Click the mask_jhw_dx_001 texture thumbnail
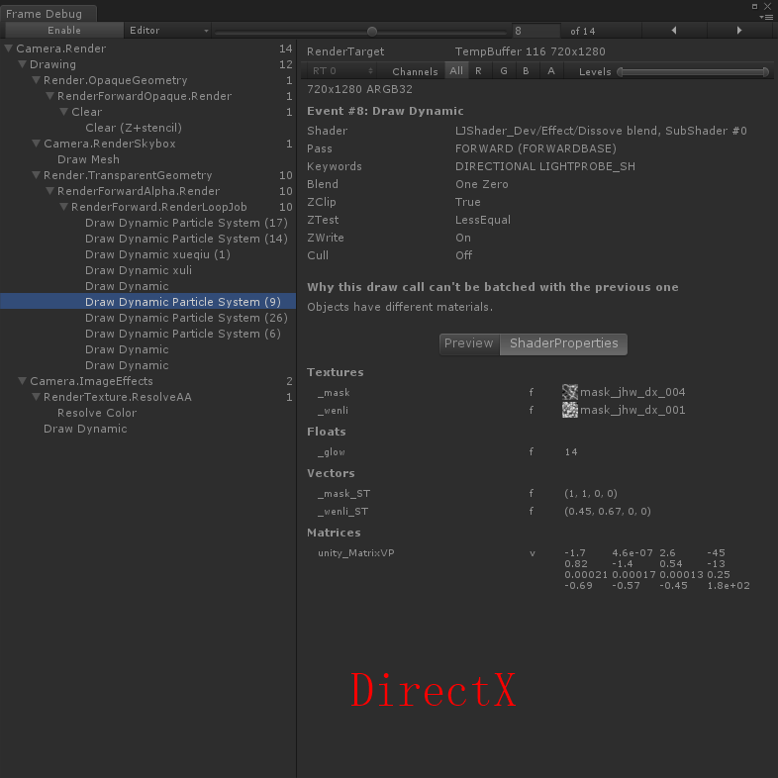Viewport: 778px width, 778px height. 569,410
